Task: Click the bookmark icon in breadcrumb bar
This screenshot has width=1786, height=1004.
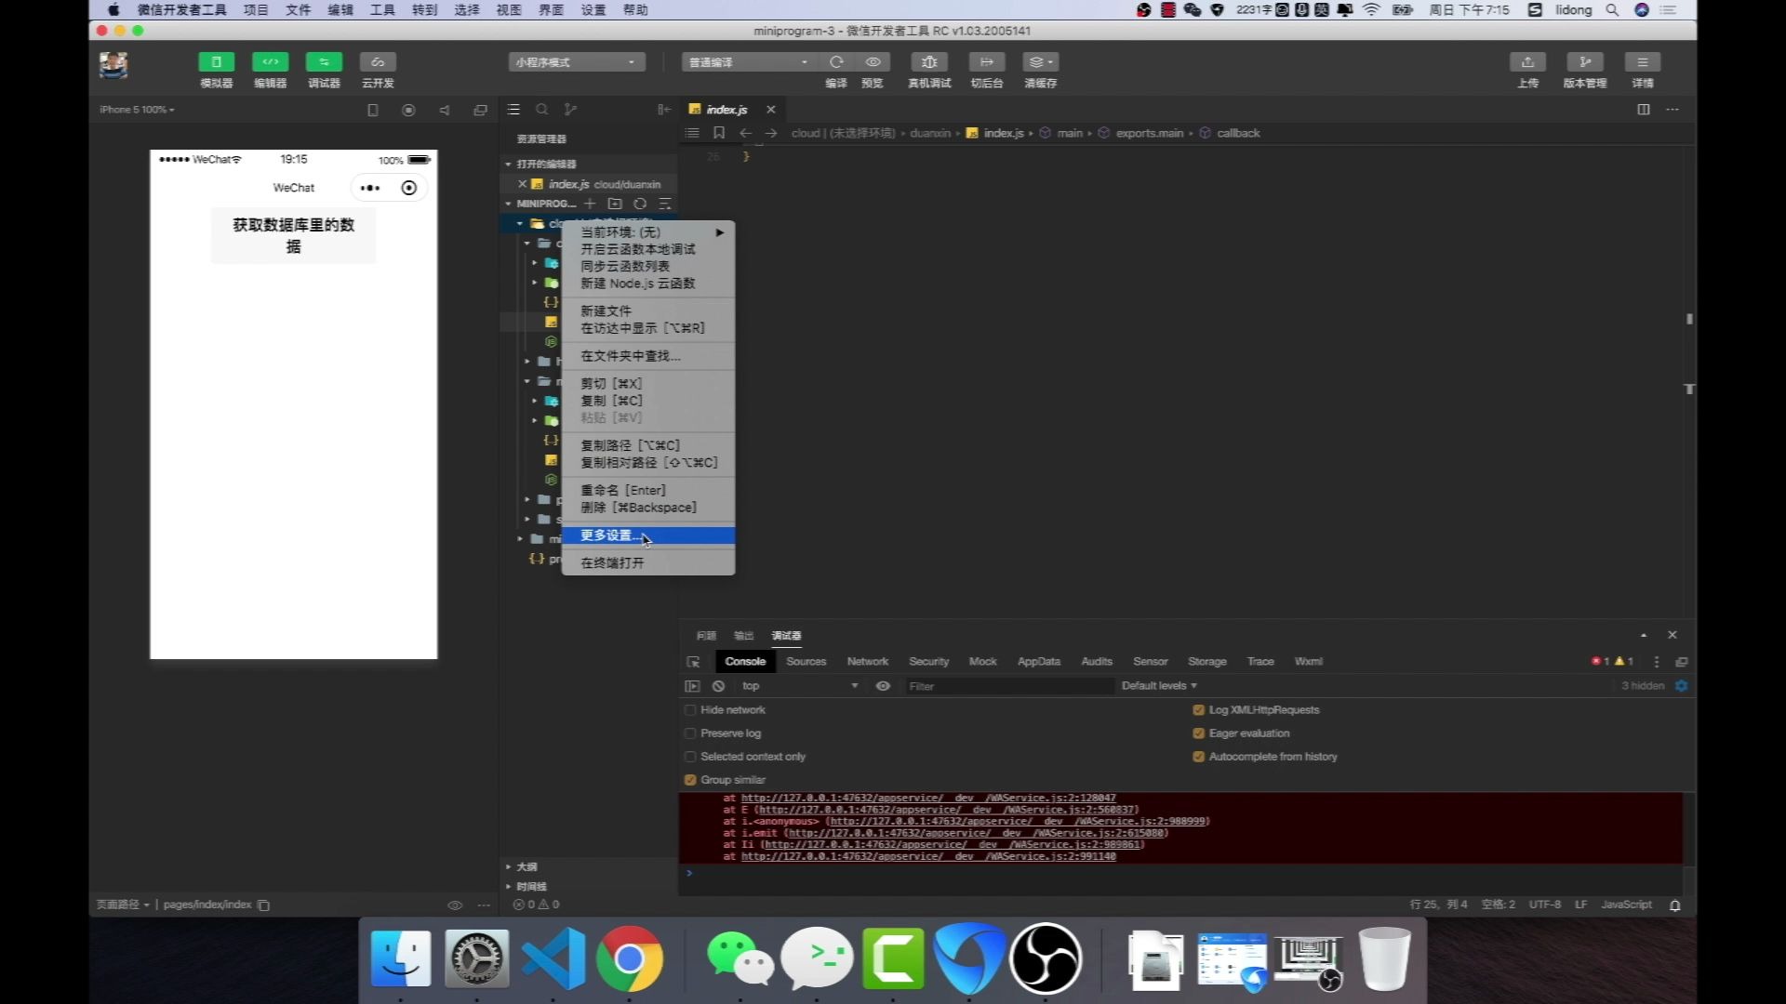Action: (x=719, y=133)
